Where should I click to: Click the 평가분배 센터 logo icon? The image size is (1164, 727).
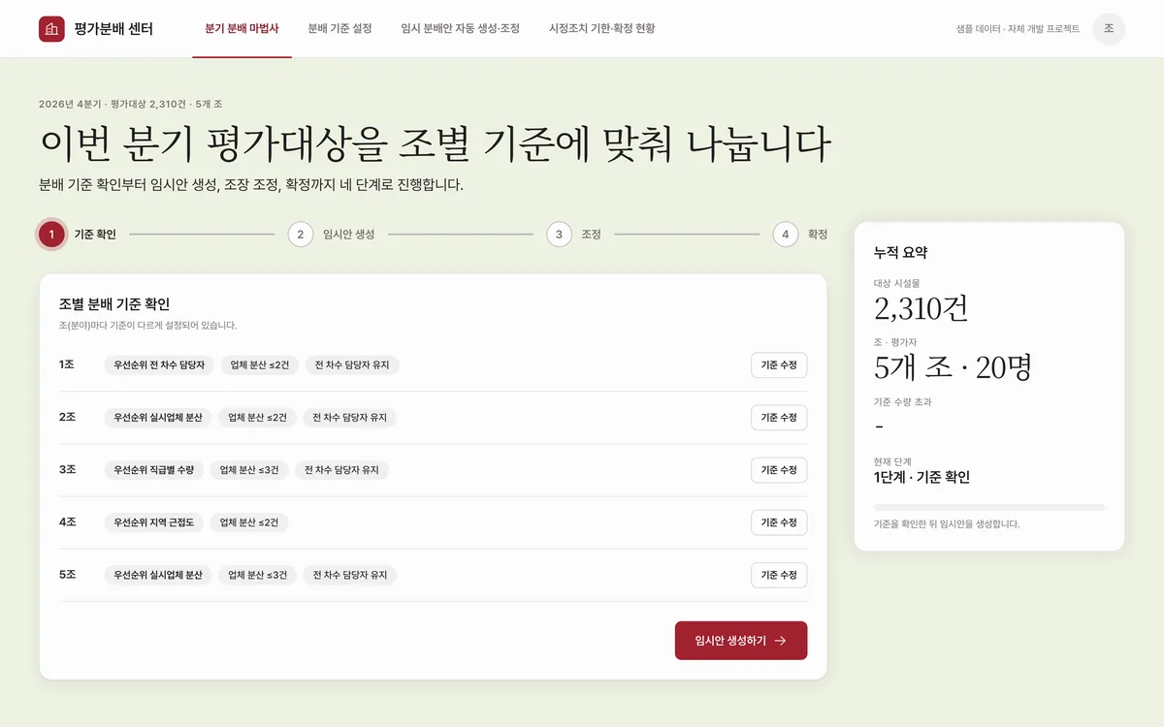click(x=51, y=29)
